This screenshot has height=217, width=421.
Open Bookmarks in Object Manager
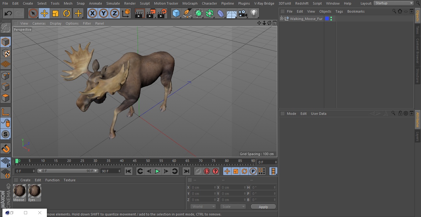(356, 11)
